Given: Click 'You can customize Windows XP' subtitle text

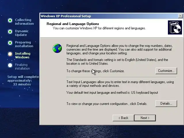Looking at the screenshot, I should (x=99, y=28).
